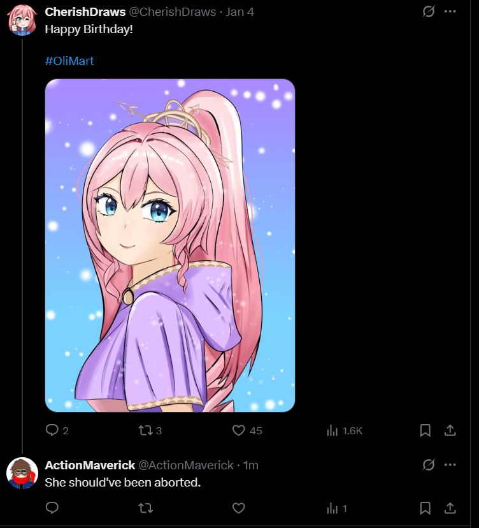The height and width of the screenshot is (528, 479).
Task: Open Grok icon on ActionMaverick's reply
Action: tap(429, 465)
